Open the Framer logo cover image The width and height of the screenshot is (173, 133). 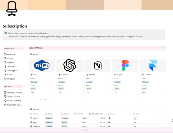153,65
